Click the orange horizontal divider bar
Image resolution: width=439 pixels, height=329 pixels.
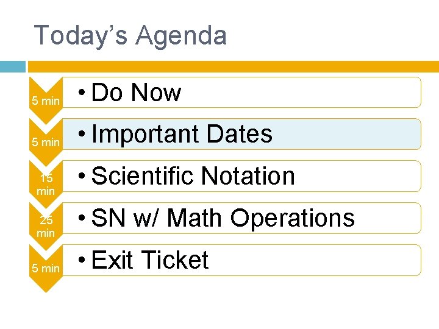point(232,66)
